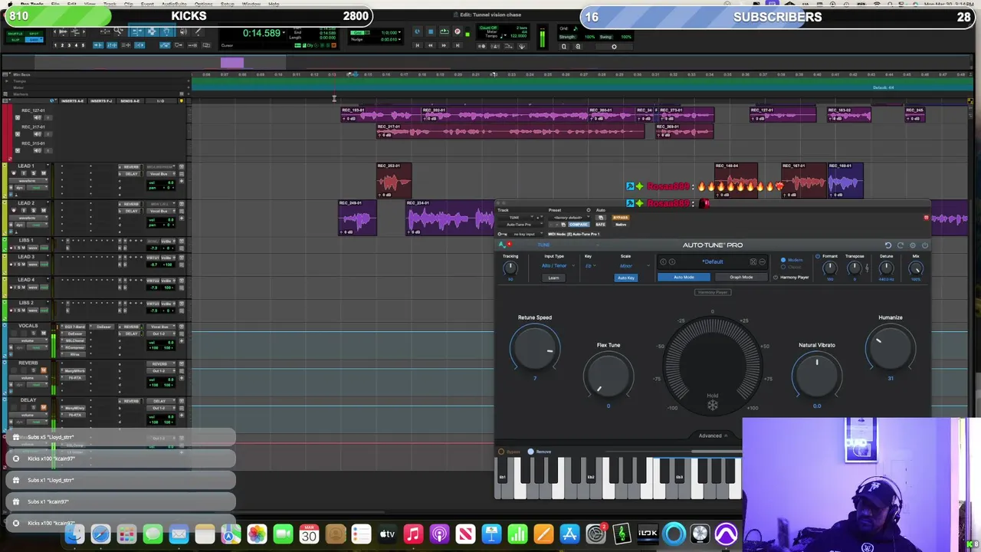Image resolution: width=981 pixels, height=552 pixels.
Task: Open the Auto-Tune Pro insert selector dropdown
Action: click(520, 225)
